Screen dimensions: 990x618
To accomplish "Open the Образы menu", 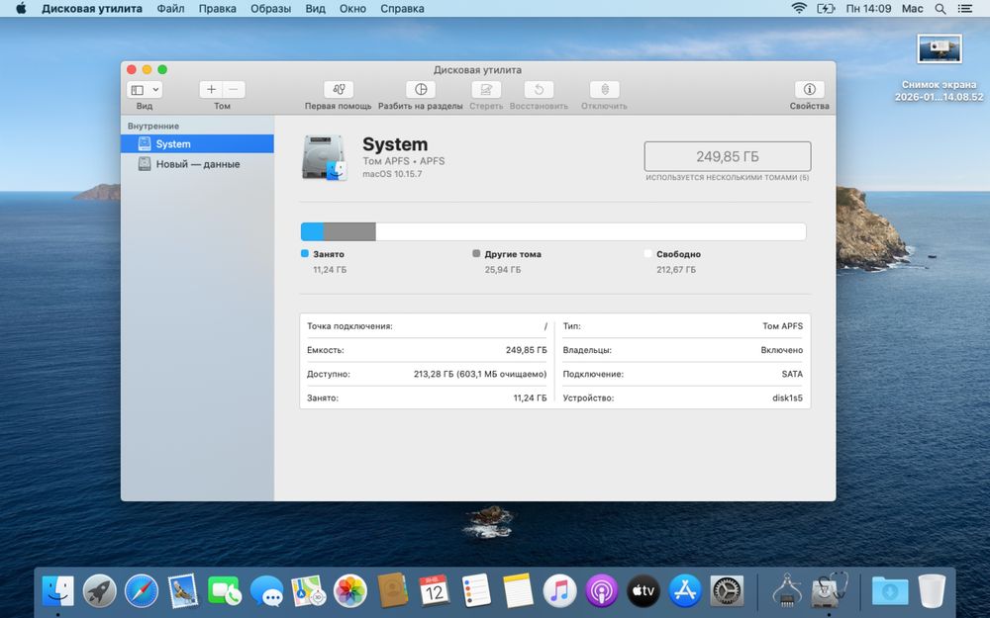I will tap(270, 9).
